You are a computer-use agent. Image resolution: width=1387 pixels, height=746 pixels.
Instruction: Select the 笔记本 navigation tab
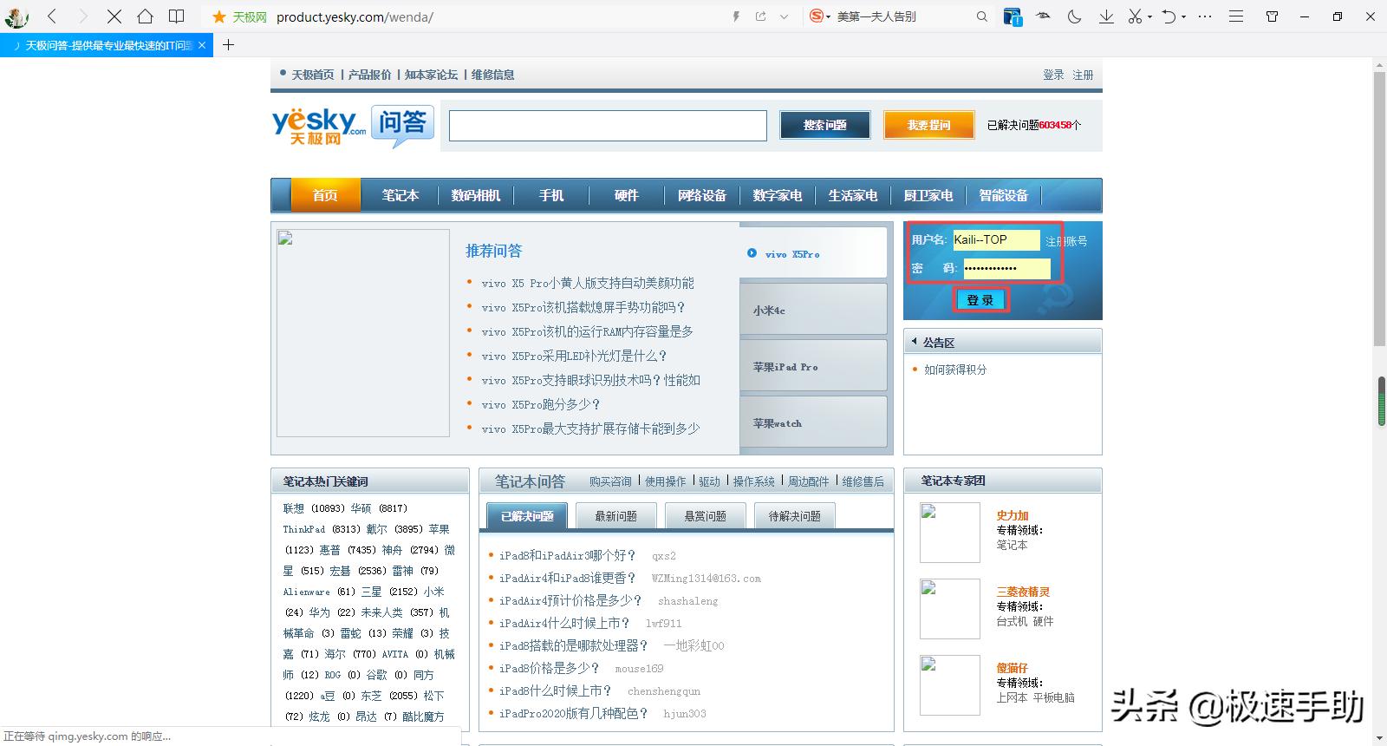(400, 195)
